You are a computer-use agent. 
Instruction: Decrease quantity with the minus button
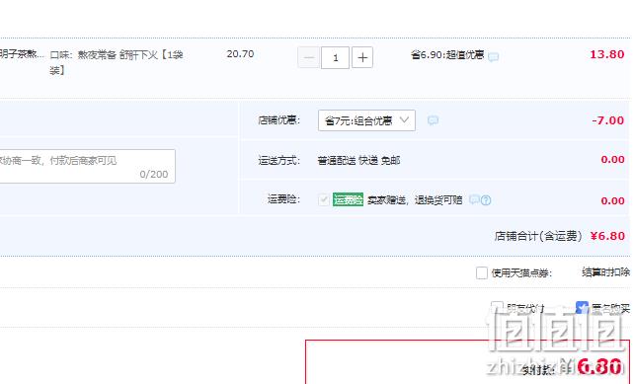308,57
